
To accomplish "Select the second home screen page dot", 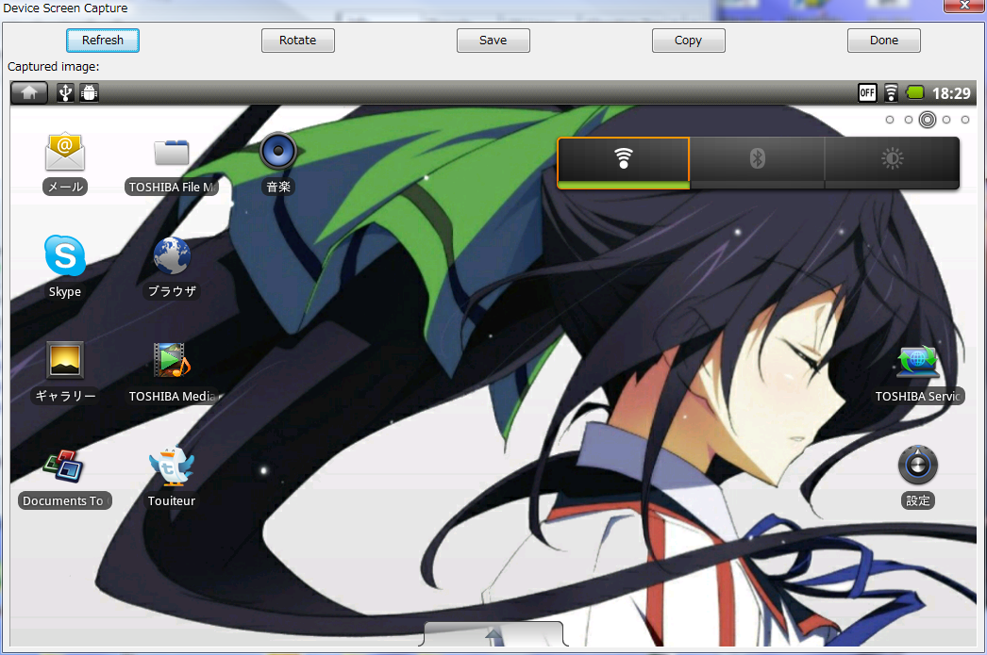I will coord(909,120).
